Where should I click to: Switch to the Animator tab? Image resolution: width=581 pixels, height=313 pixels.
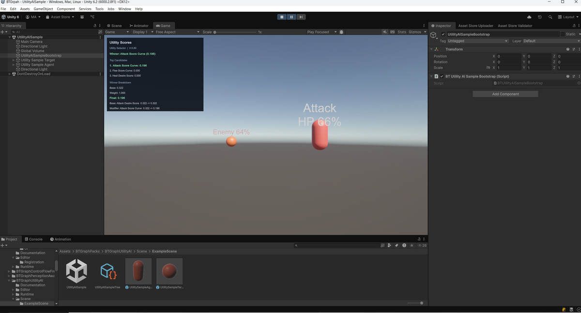[x=139, y=26]
